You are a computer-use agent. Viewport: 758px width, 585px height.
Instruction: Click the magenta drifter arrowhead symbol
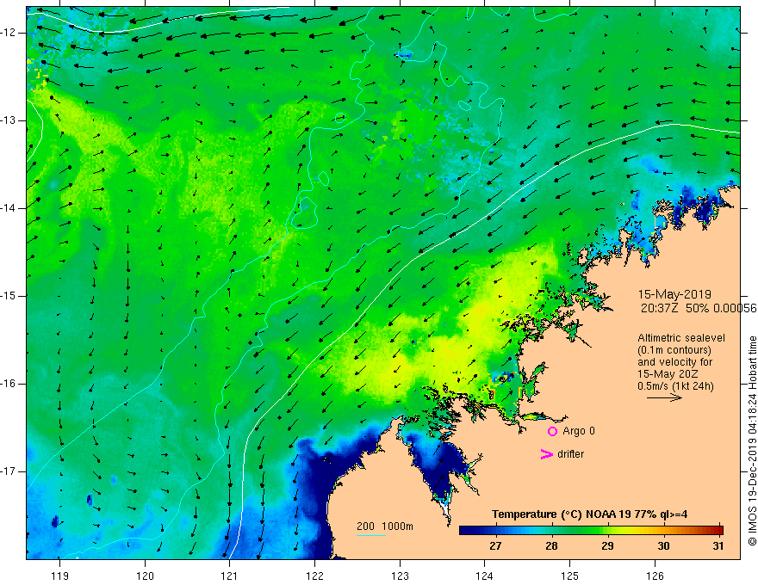coord(546,454)
